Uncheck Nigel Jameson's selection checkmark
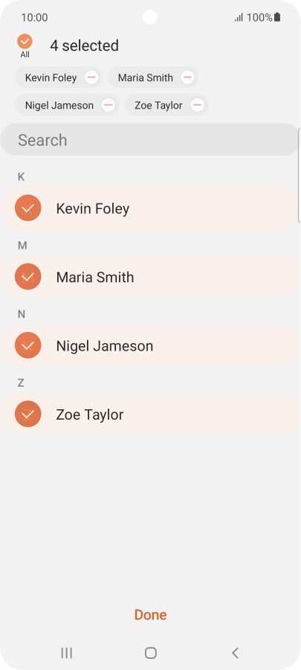This screenshot has height=670, width=301. click(27, 345)
